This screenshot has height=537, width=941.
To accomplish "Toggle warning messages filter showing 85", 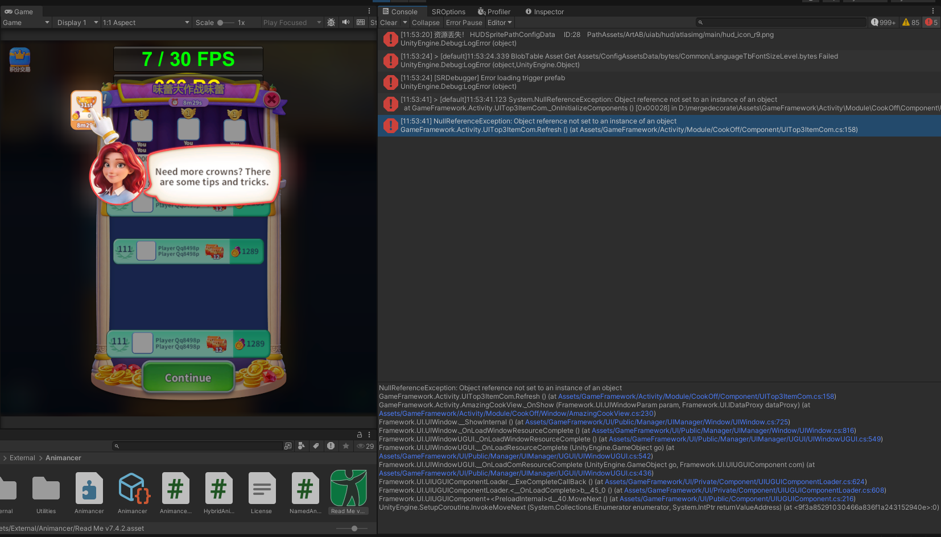I will pyautogui.click(x=911, y=23).
